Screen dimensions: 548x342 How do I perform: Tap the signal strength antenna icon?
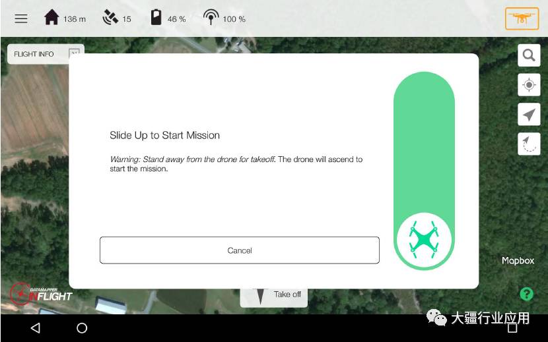(x=211, y=18)
